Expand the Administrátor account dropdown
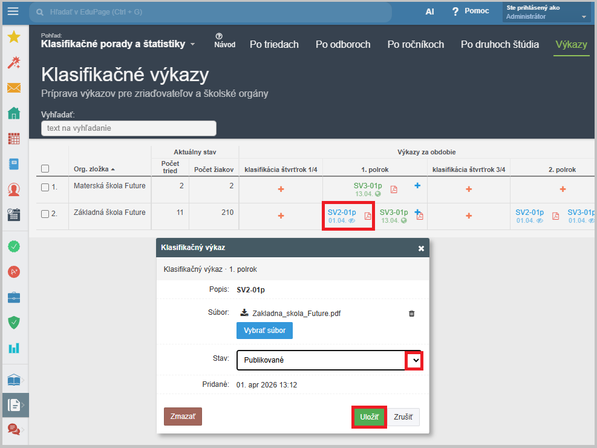Image resolution: width=597 pixels, height=448 pixels. [x=584, y=17]
